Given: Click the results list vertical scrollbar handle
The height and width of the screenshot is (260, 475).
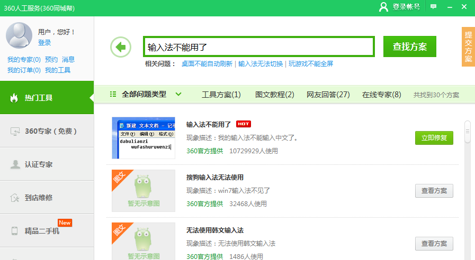Looking at the screenshot, I should tap(468, 132).
